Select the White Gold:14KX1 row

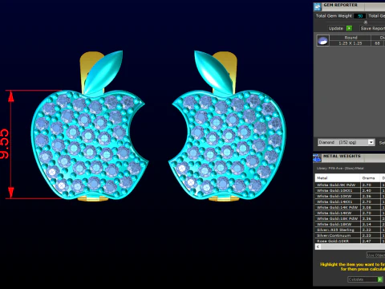click(x=350, y=201)
